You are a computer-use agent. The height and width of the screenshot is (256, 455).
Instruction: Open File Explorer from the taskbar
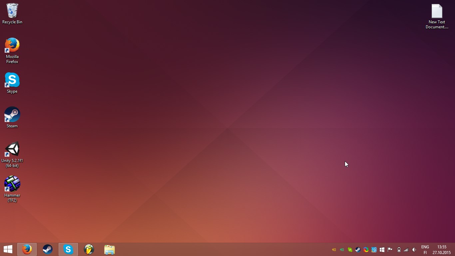(110, 249)
